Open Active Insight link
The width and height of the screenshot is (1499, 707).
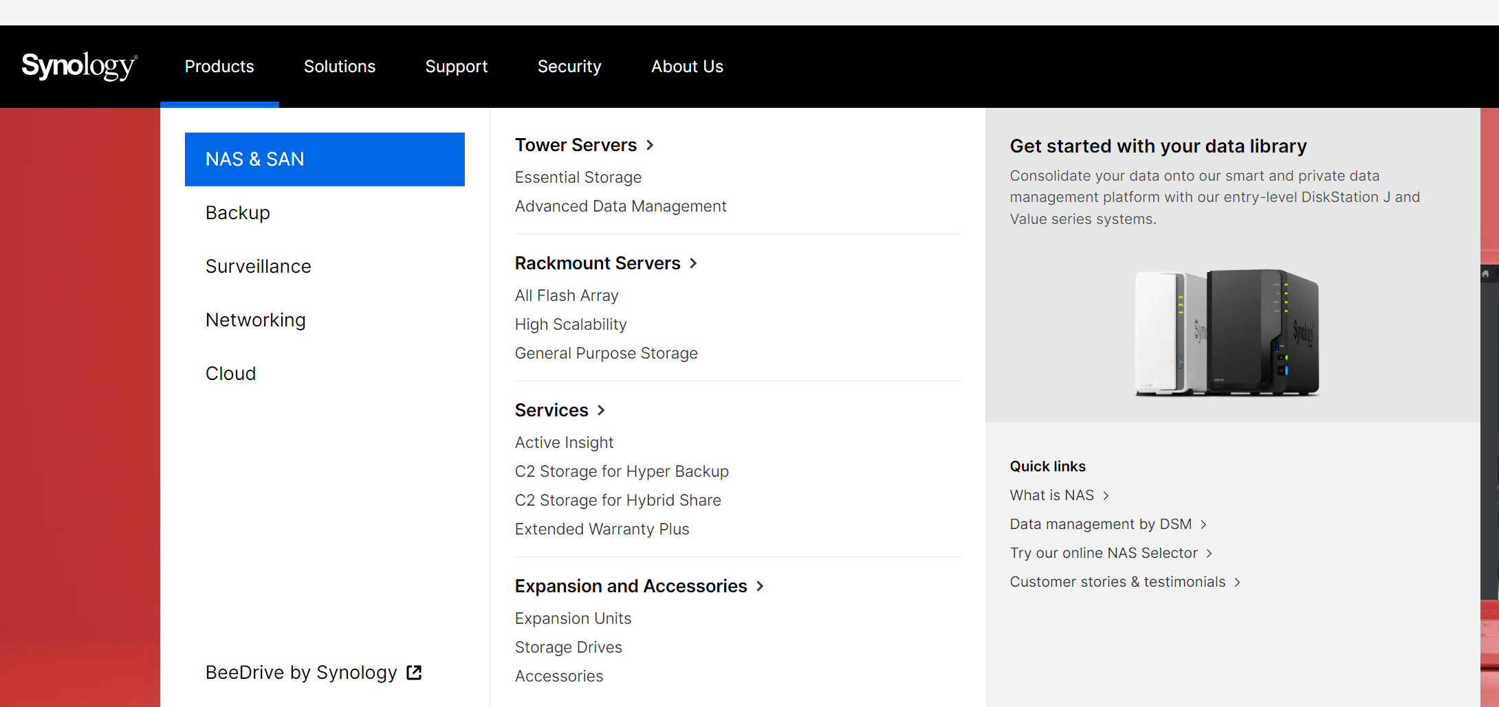565,442
